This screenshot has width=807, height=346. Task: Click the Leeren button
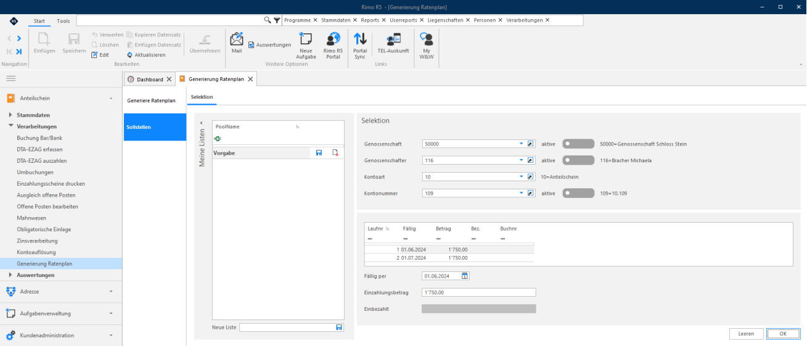746,334
